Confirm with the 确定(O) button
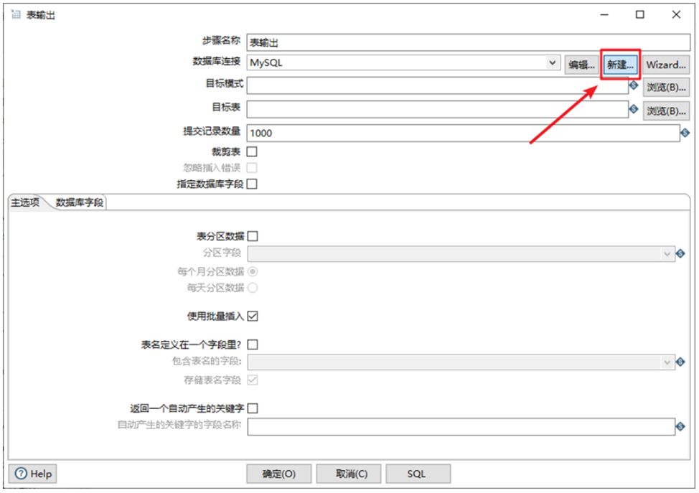 tap(279, 474)
